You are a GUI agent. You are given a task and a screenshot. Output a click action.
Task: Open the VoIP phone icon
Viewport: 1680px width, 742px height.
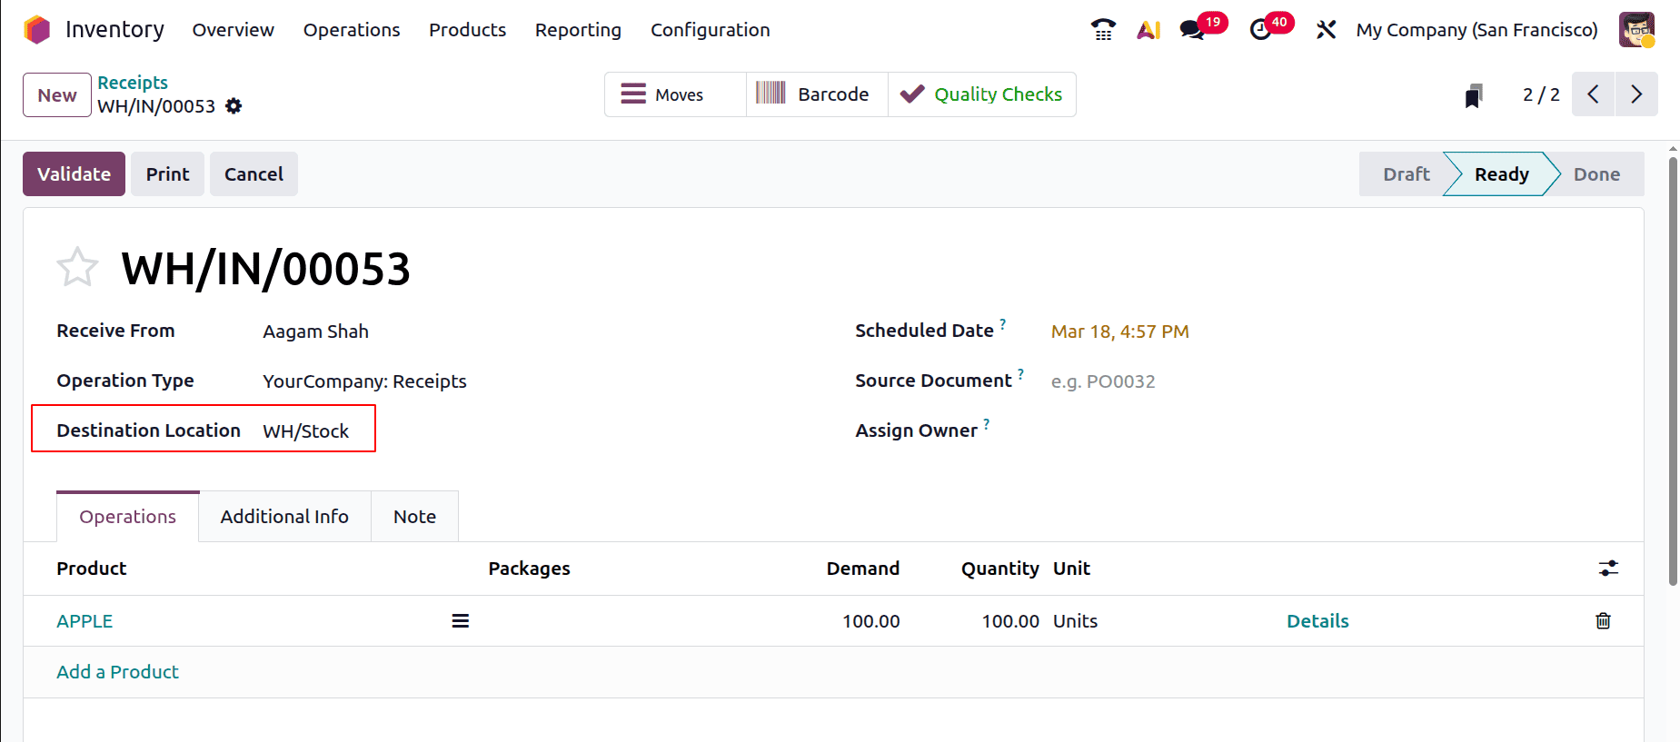(1103, 30)
